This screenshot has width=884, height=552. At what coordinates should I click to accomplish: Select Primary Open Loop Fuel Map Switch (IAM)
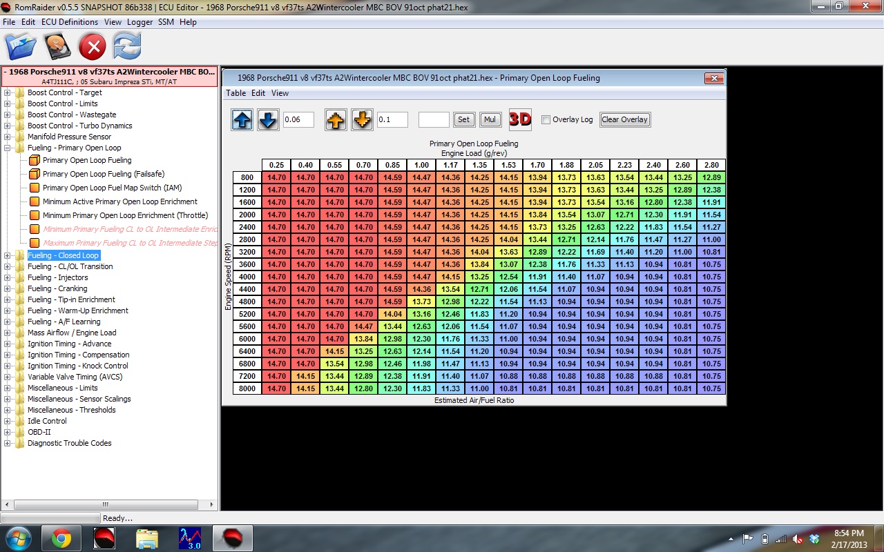click(x=113, y=188)
